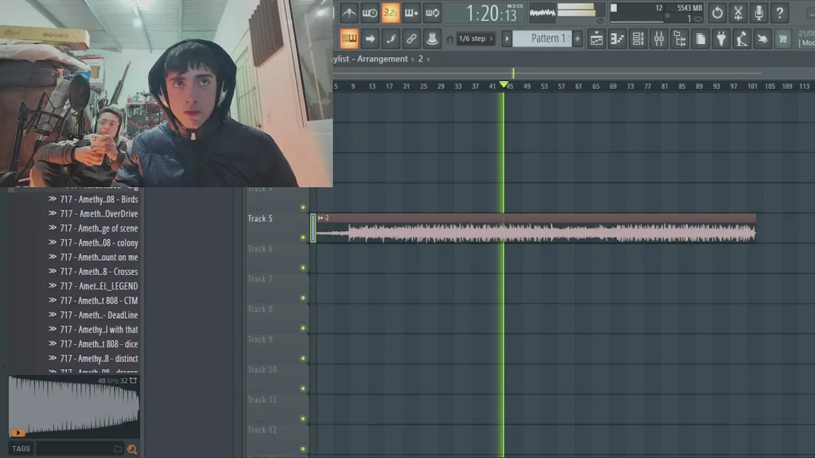The width and height of the screenshot is (815, 458).
Task: Click the pointing hand toolbar icon
Action: tap(762, 39)
